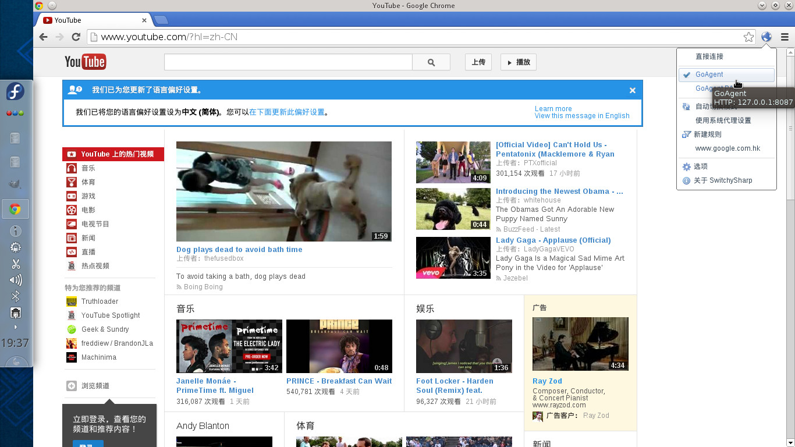Close the YouTube browser tab

[x=144, y=20]
